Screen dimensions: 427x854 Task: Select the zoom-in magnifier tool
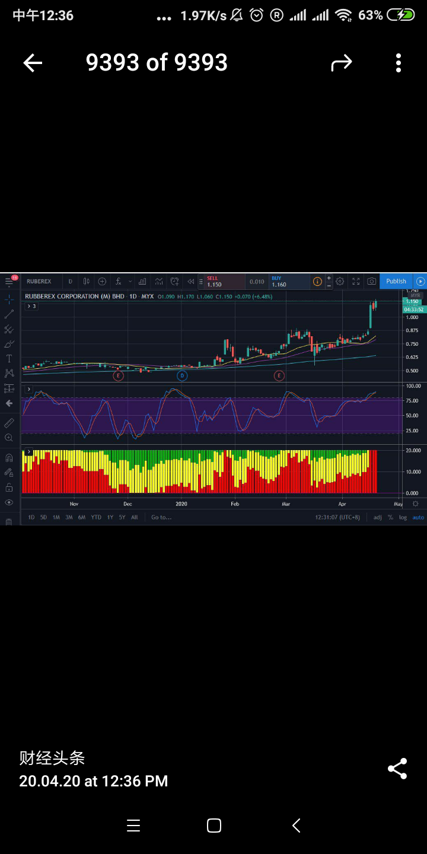[9, 438]
